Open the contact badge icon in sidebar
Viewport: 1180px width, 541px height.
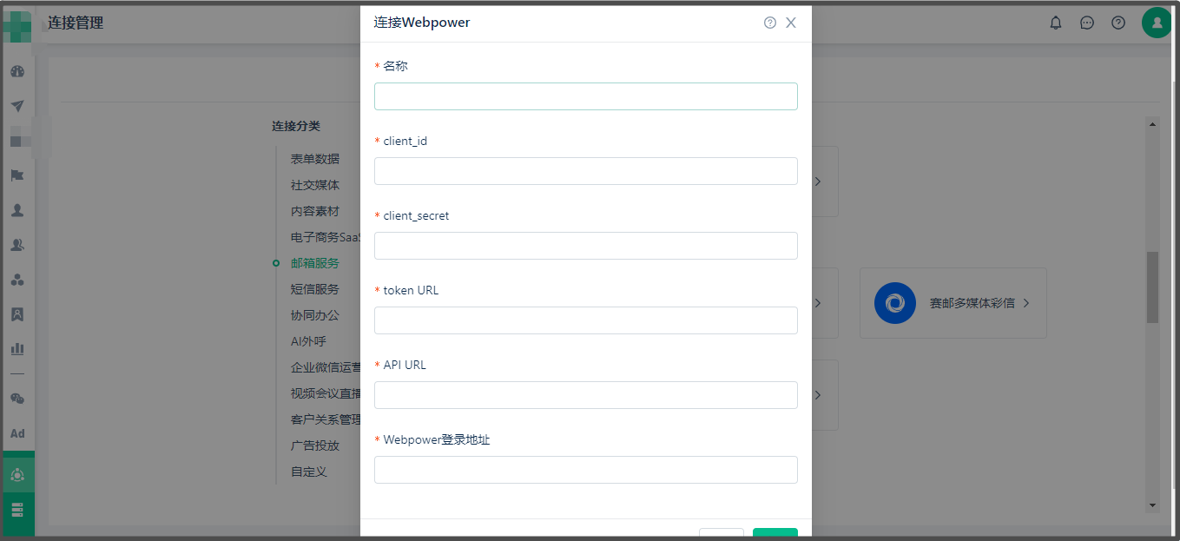click(x=17, y=314)
